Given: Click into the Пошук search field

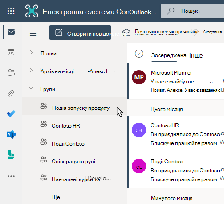Looking at the screenshot, I should pyautogui.click(x=192, y=11).
